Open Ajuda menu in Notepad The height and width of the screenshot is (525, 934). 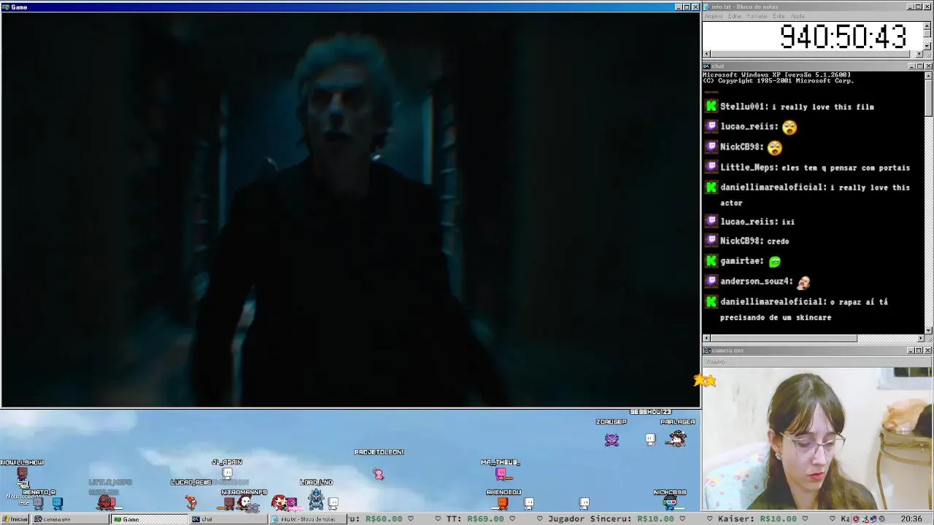coord(798,16)
